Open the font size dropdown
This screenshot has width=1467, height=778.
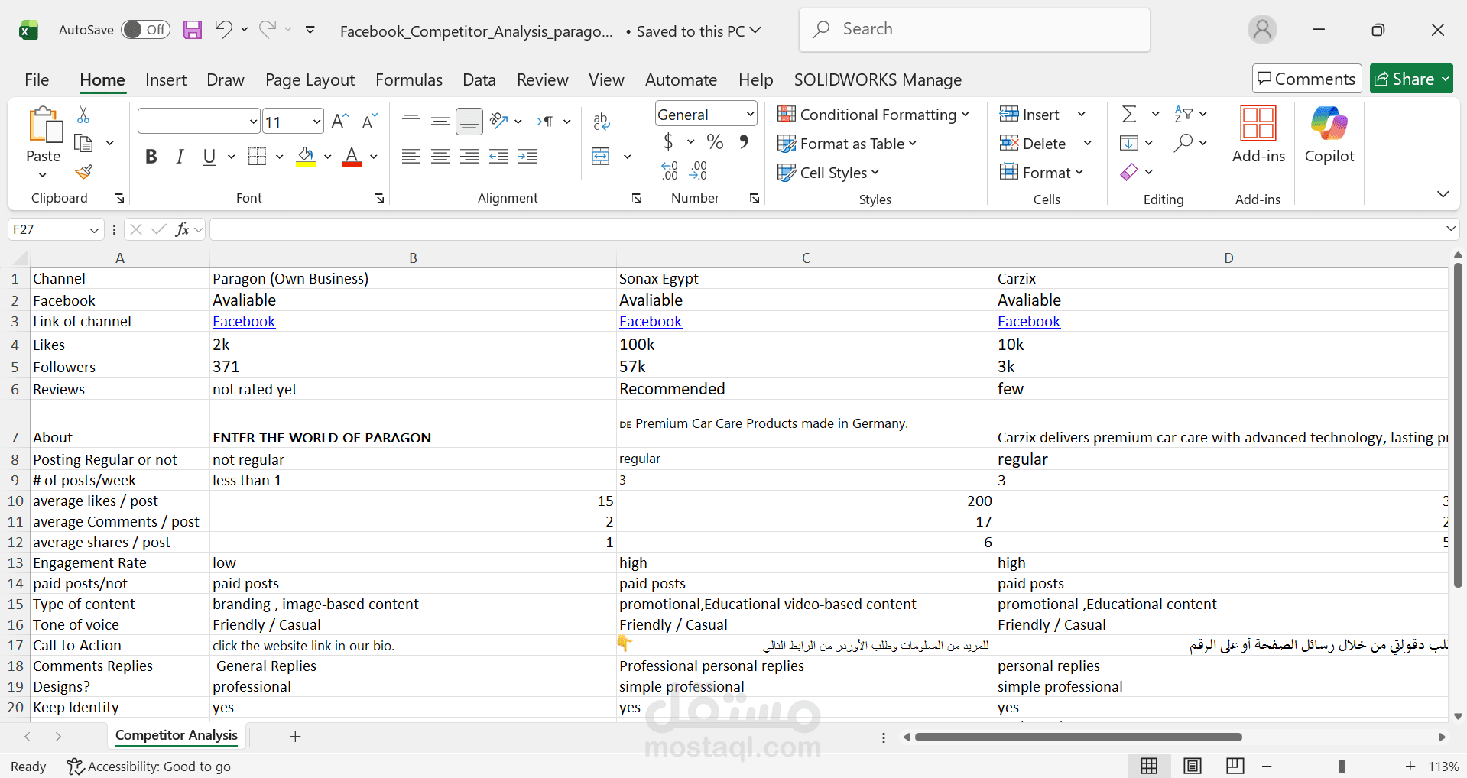pos(316,122)
